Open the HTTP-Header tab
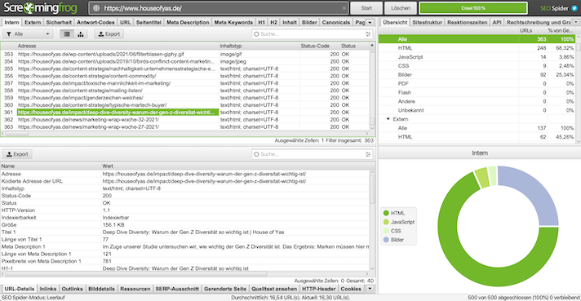The image size is (581, 301). (x=319, y=289)
